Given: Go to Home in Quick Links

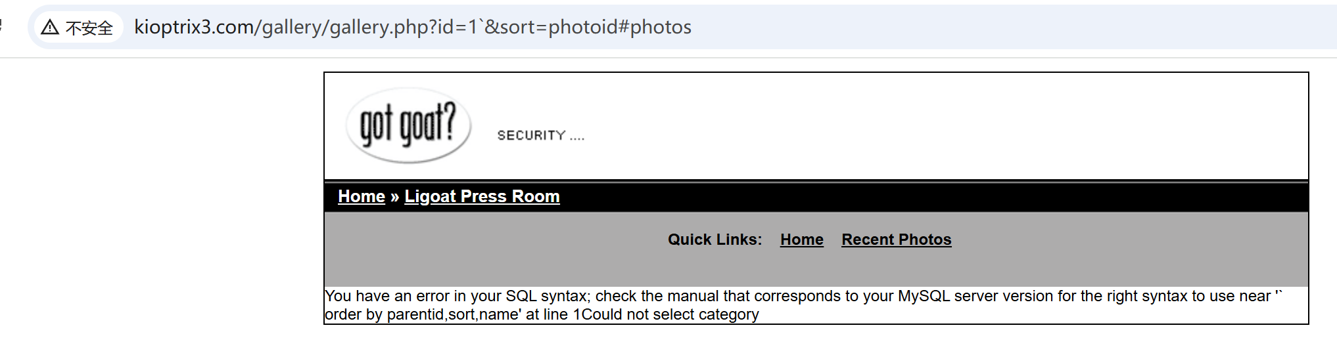Looking at the screenshot, I should pos(801,240).
